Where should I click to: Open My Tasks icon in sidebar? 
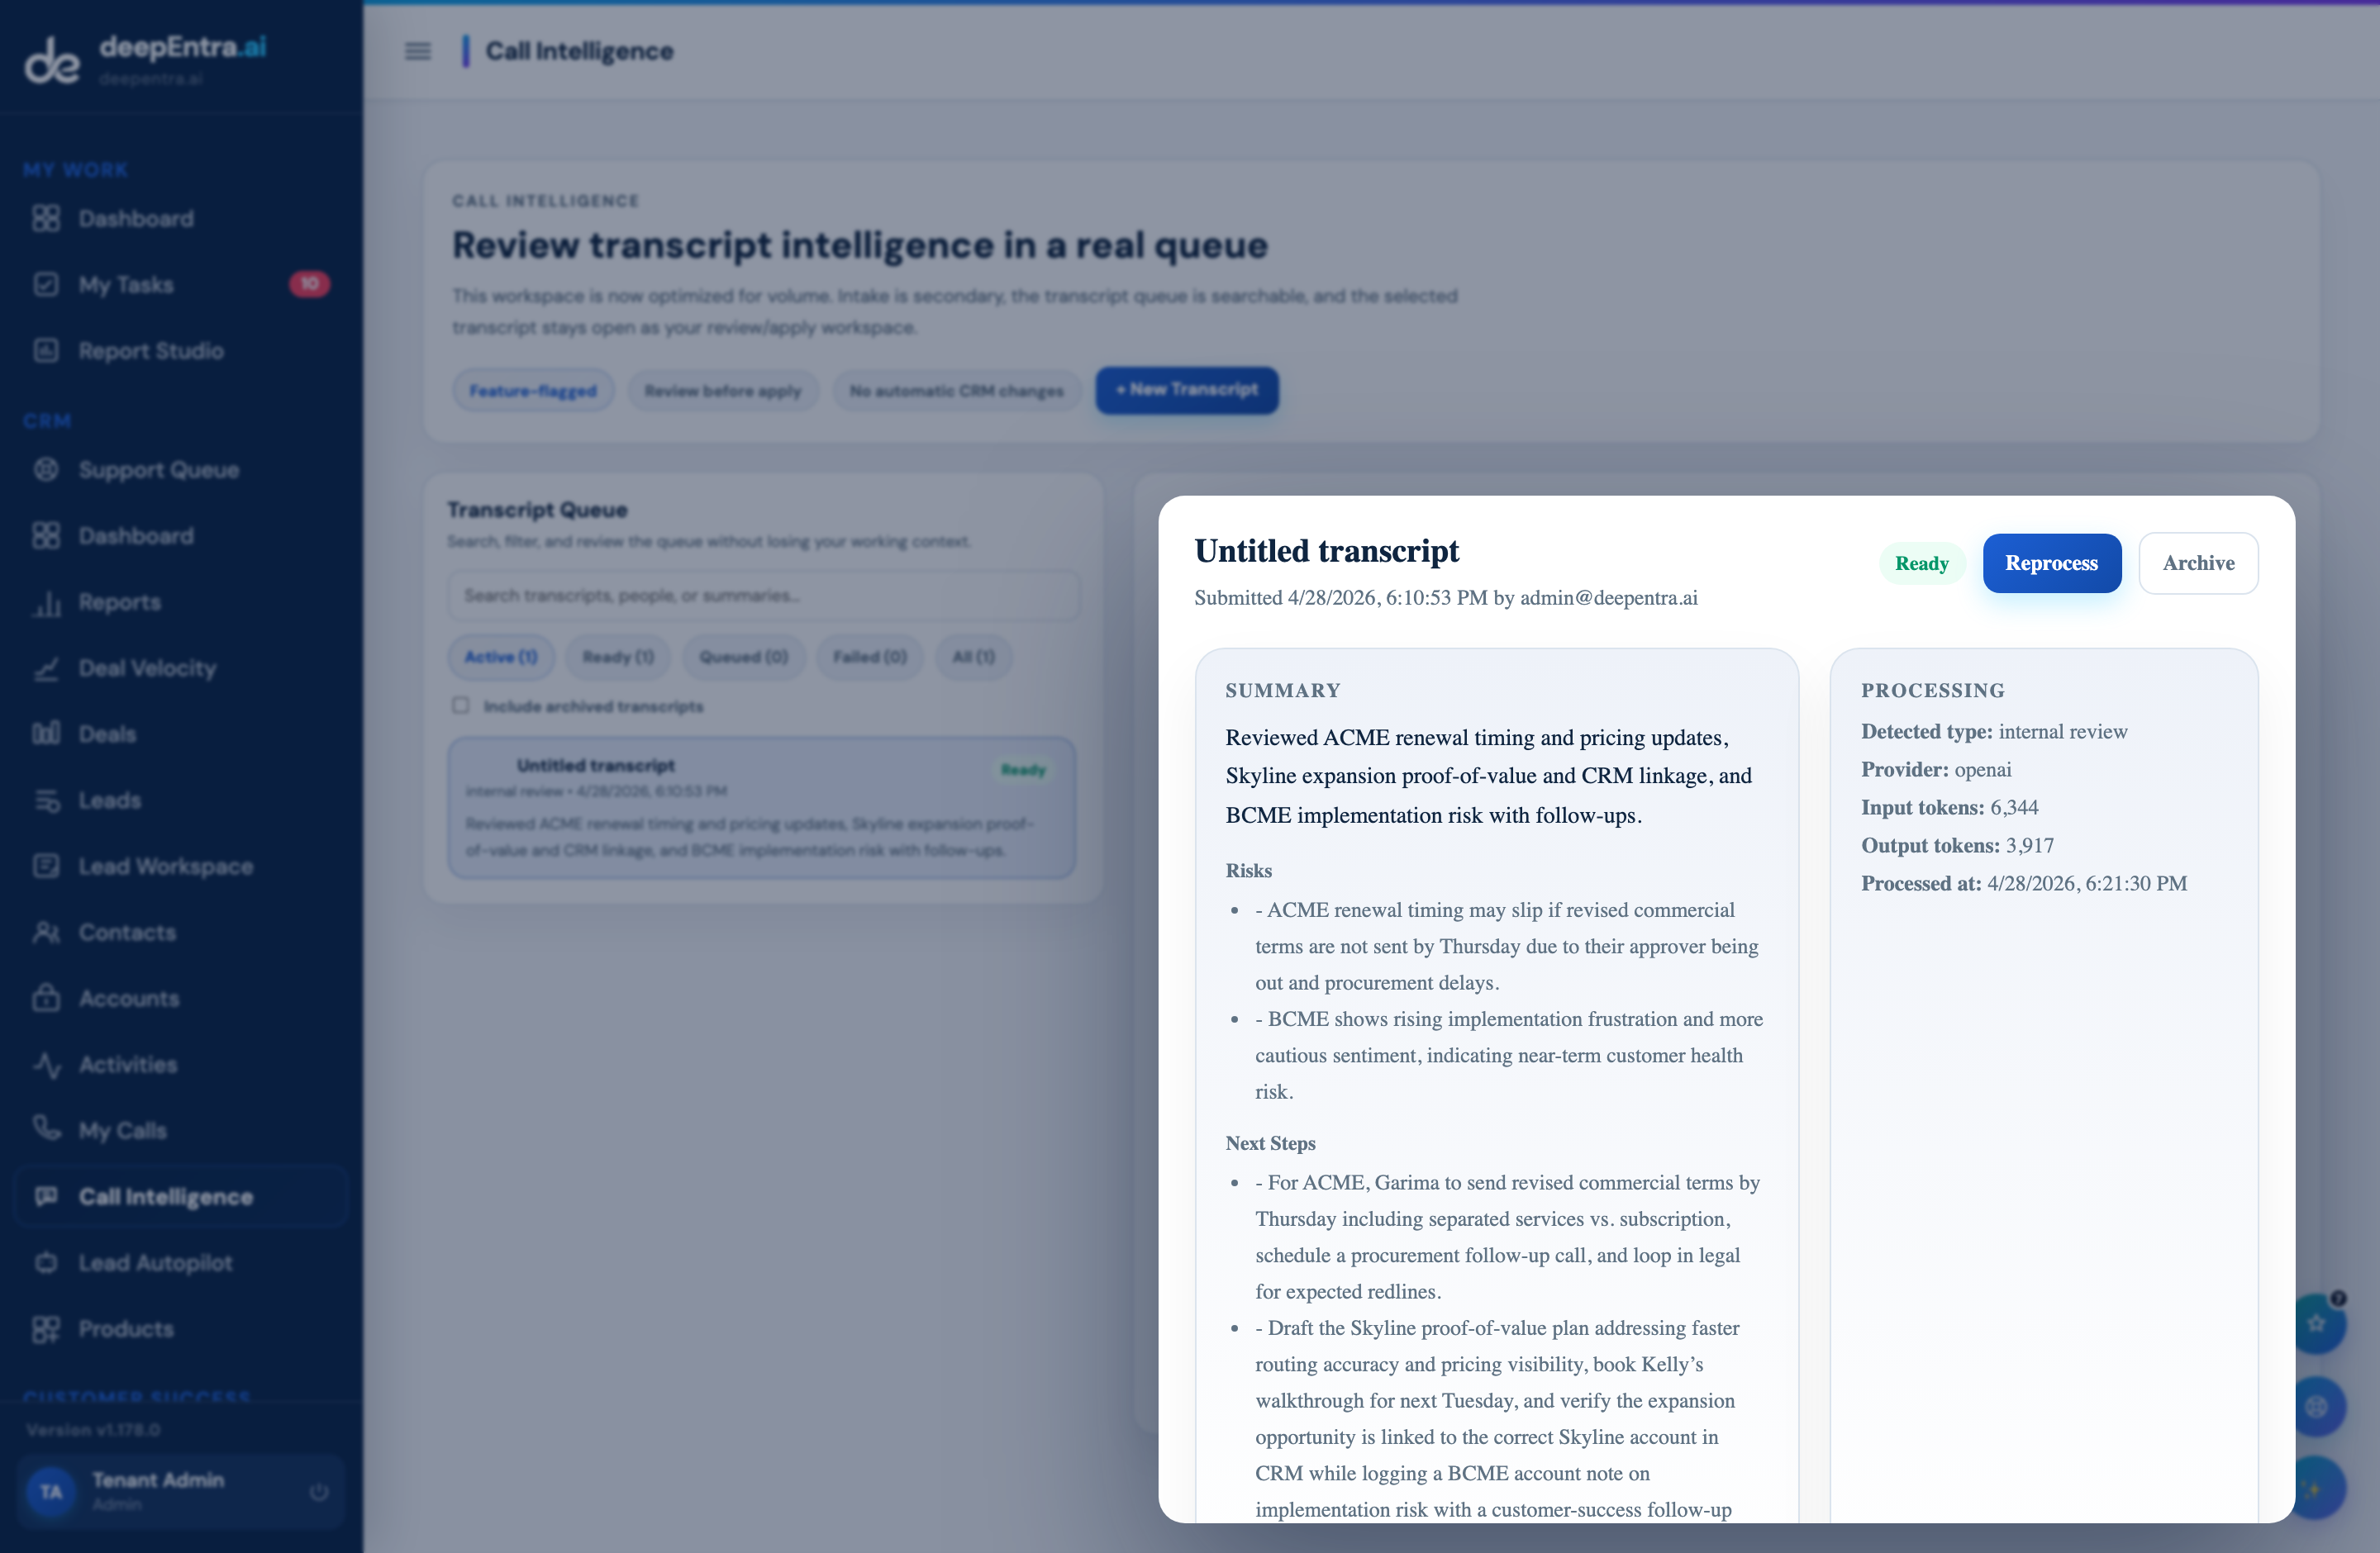[46, 285]
